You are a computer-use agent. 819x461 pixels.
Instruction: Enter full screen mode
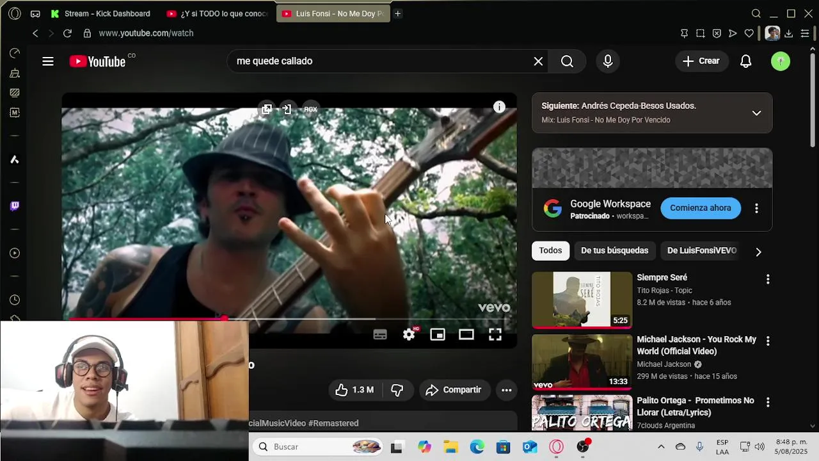495,335
